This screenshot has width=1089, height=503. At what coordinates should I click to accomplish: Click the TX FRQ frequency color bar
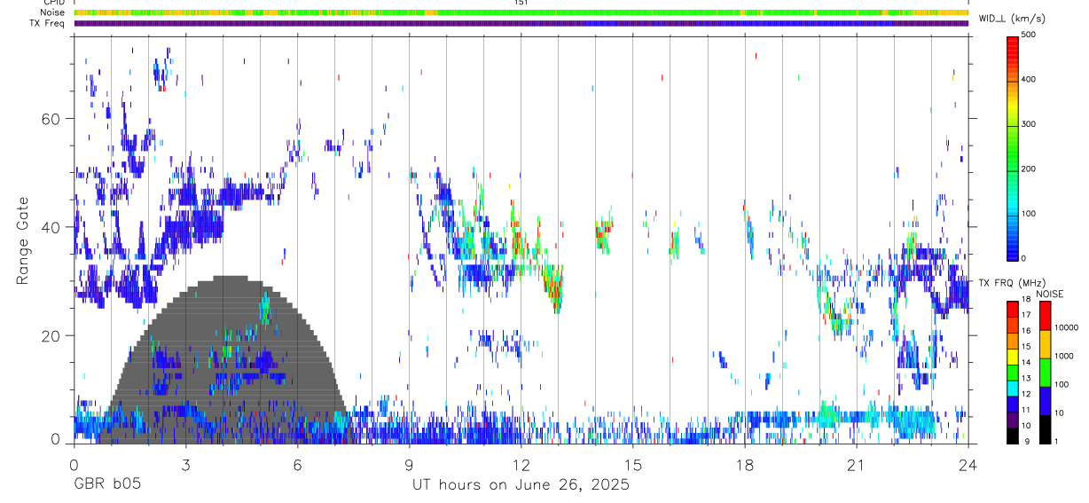tap(1013, 371)
